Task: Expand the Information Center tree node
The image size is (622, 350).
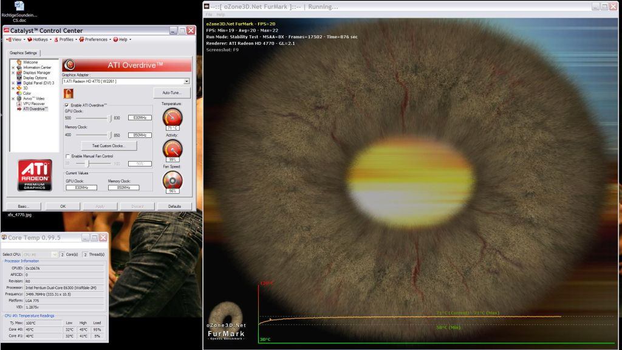Action: [13, 67]
